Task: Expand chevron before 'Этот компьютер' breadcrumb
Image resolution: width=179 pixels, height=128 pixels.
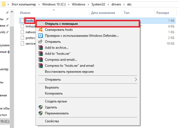Action: (8, 4)
